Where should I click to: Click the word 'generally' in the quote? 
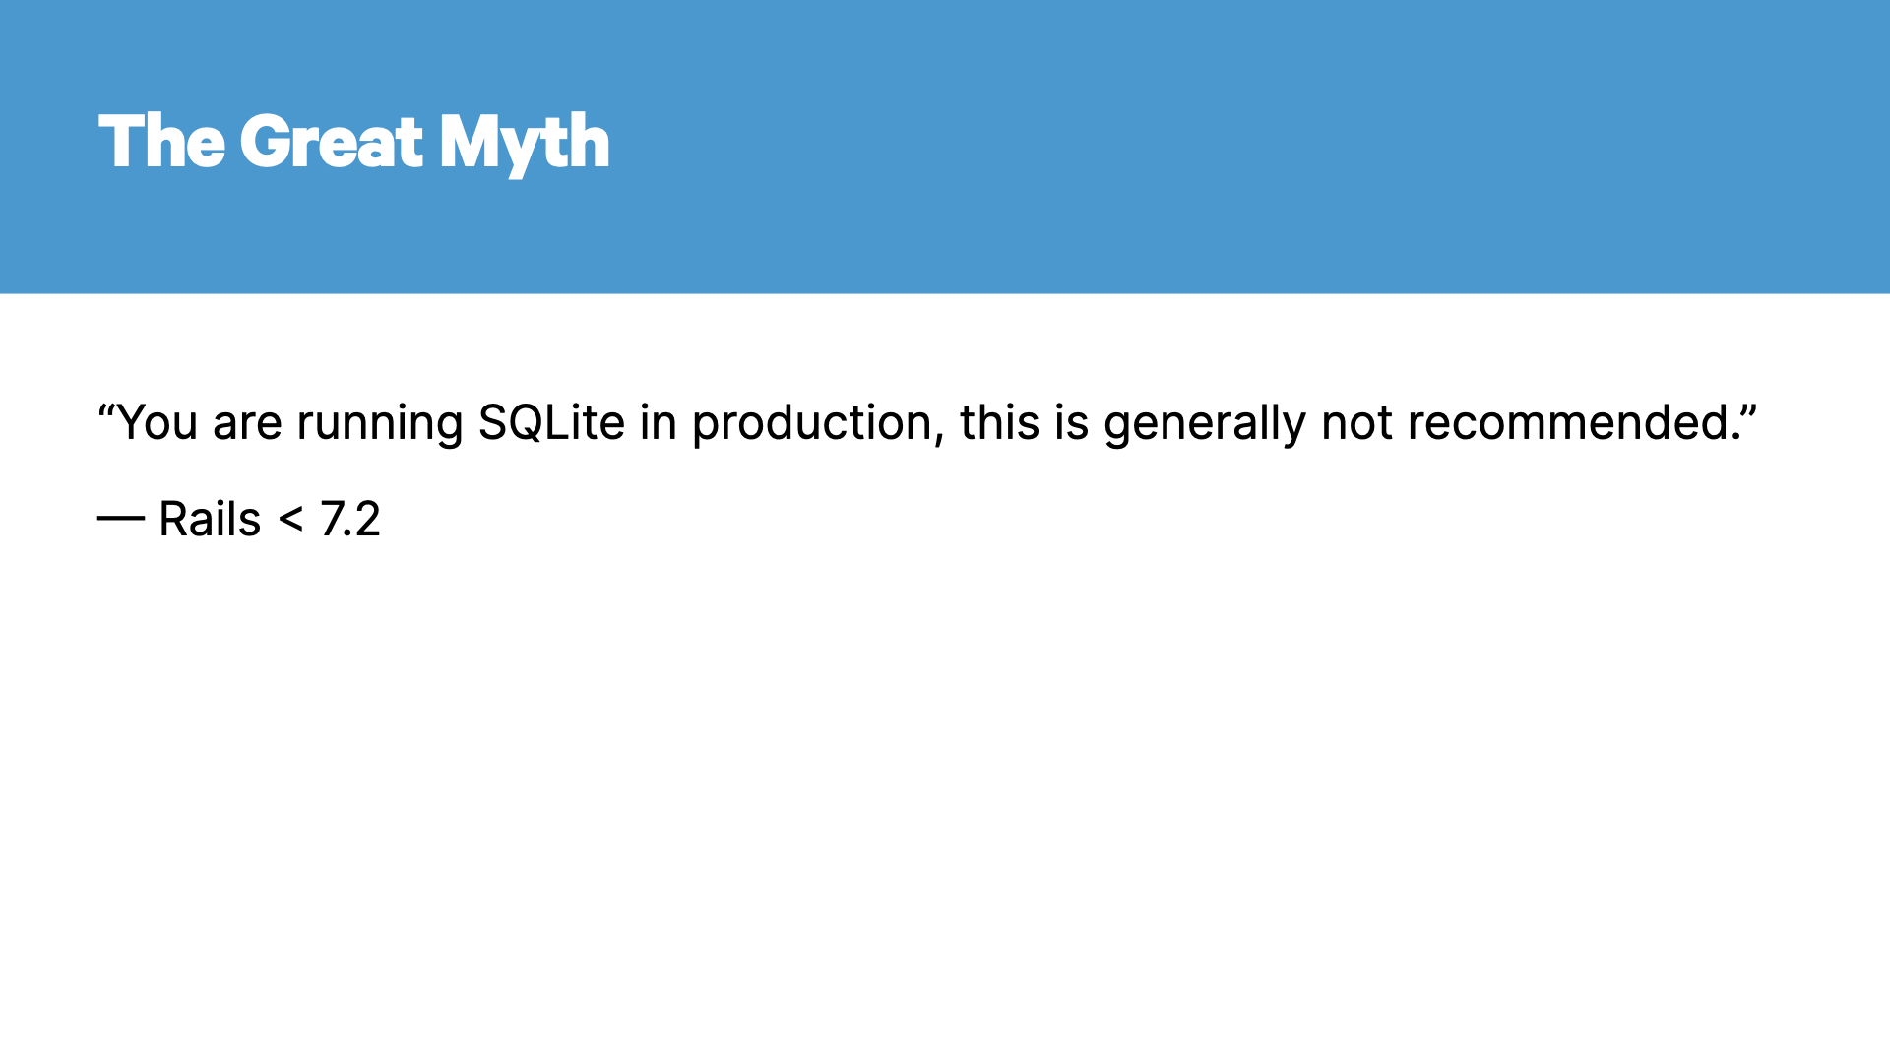[x=1205, y=424]
